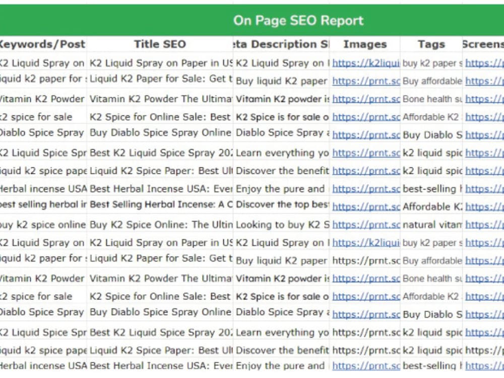
Task: Select the Screenshot column header
Action: 483,44
